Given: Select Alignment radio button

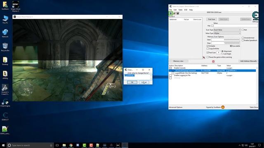Looking at the screenshot, I should [222, 51].
